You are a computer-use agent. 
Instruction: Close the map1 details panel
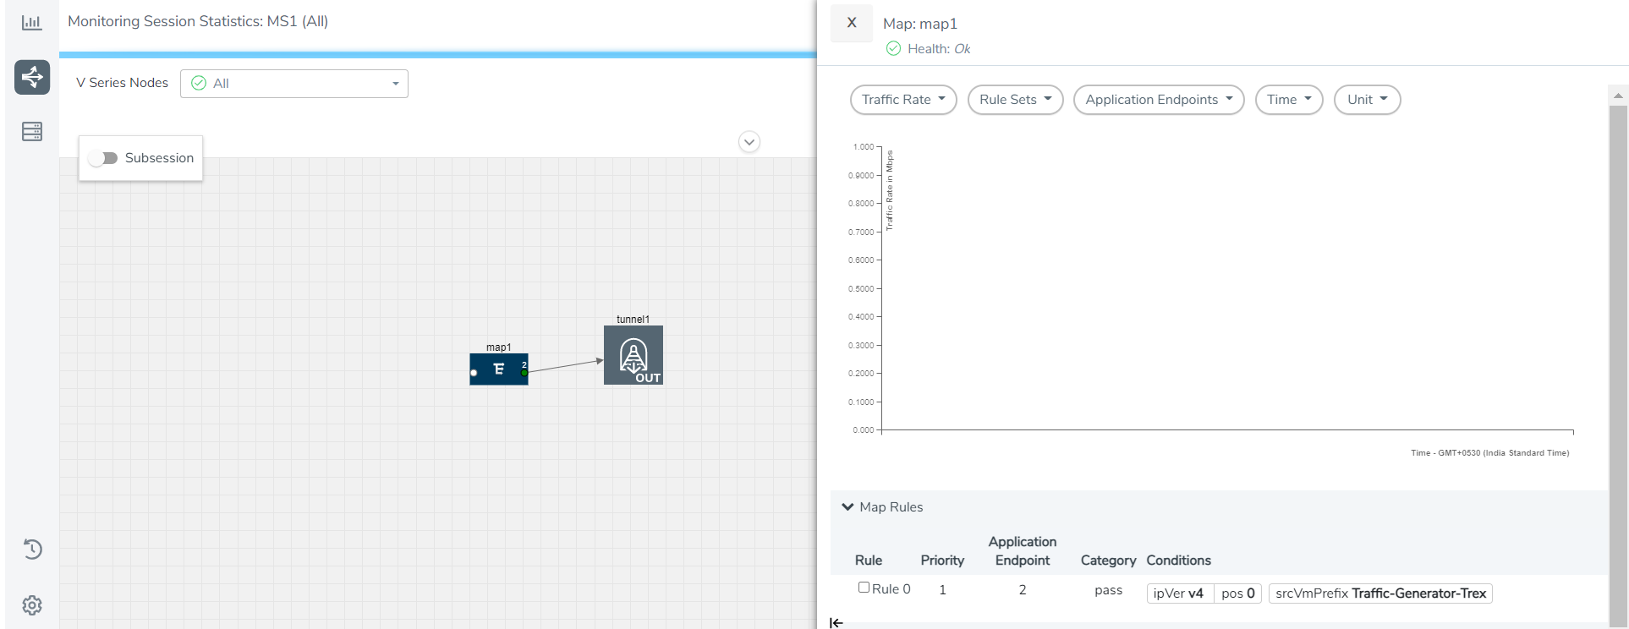click(852, 23)
